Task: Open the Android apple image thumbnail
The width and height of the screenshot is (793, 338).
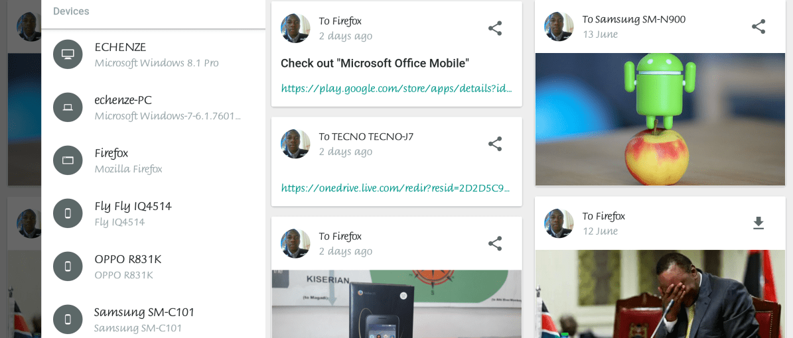Action: tap(660, 119)
